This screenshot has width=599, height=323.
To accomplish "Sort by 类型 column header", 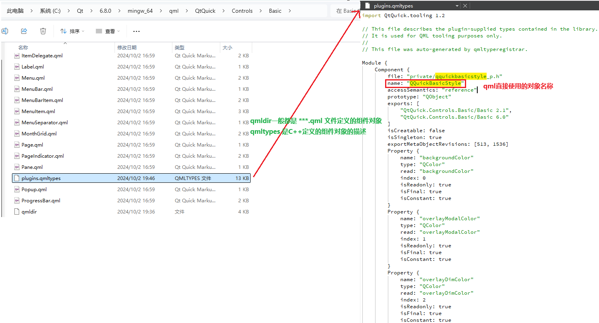I will 180,47.
